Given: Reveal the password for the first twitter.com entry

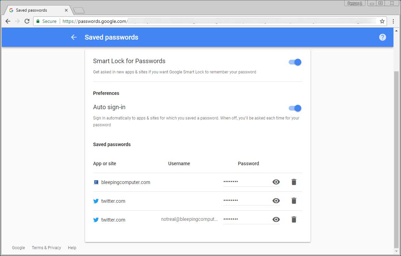Looking at the screenshot, I should click(276, 201).
